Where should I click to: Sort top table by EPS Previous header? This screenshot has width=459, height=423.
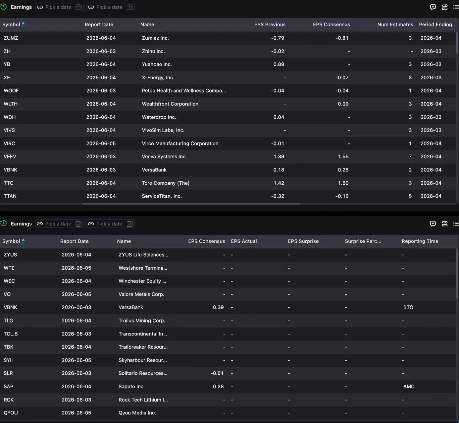point(270,24)
